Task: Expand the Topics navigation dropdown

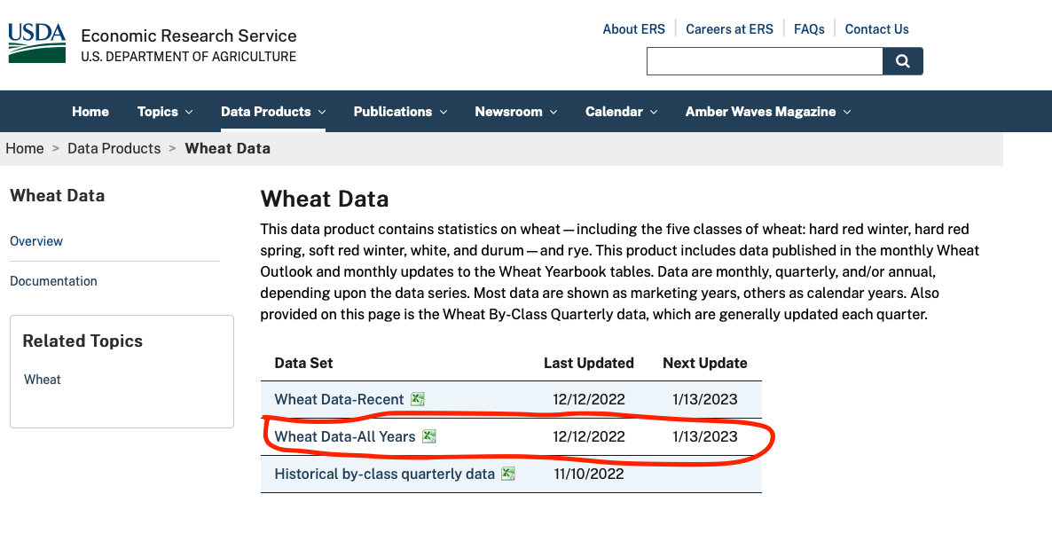Action: point(165,111)
